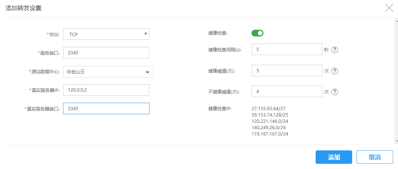
Task: Click the dialog scrollbar down arrow
Action: pos(397,141)
